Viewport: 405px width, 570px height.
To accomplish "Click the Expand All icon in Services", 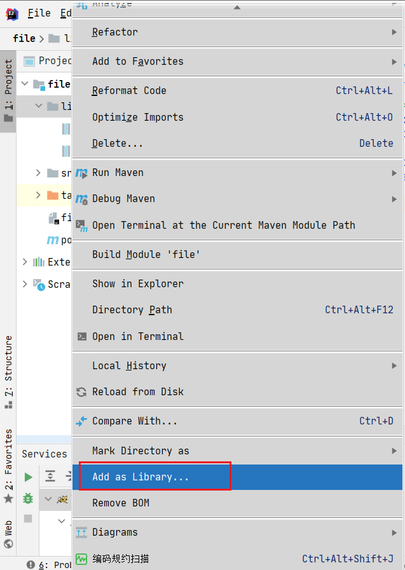I will coord(50,477).
